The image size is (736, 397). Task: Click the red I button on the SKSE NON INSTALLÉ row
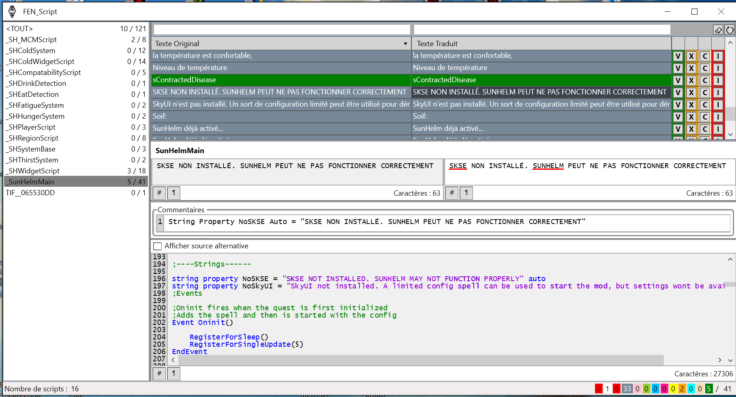click(718, 93)
